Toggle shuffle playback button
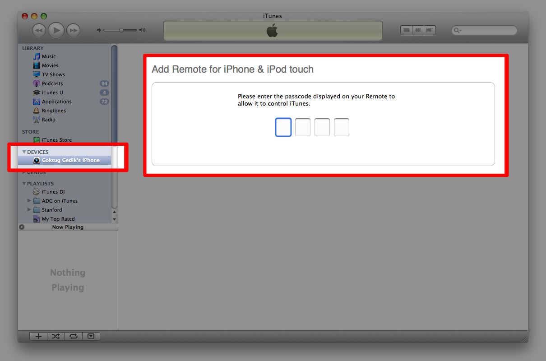546x361 pixels. [56, 336]
